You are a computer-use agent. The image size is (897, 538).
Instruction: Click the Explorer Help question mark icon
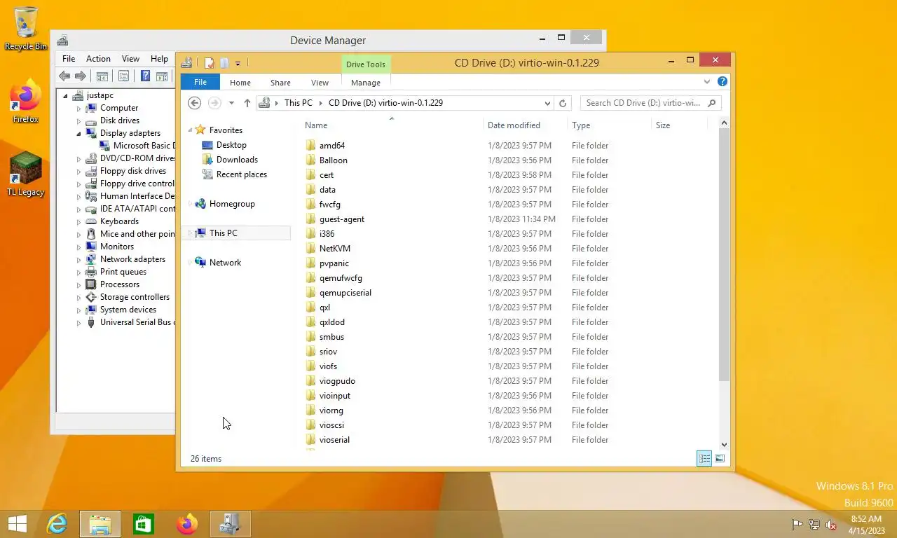pyautogui.click(x=723, y=82)
